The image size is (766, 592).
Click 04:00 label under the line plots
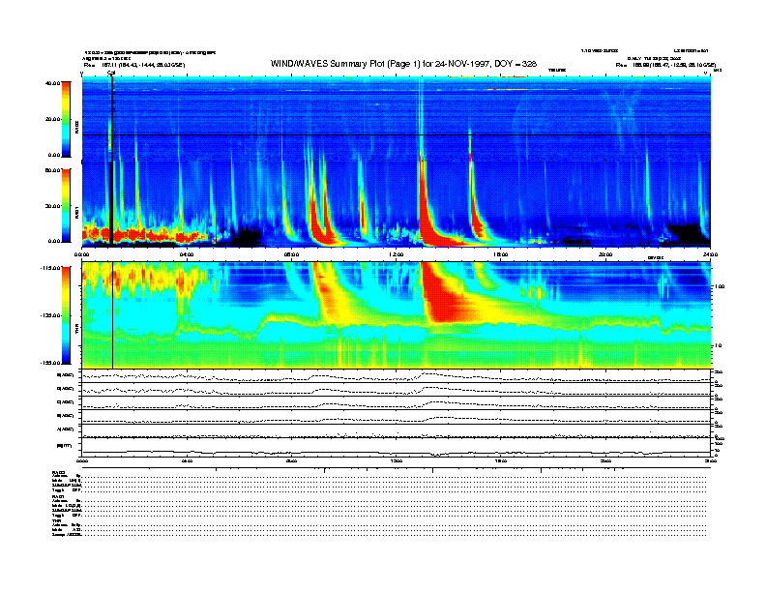point(187,460)
